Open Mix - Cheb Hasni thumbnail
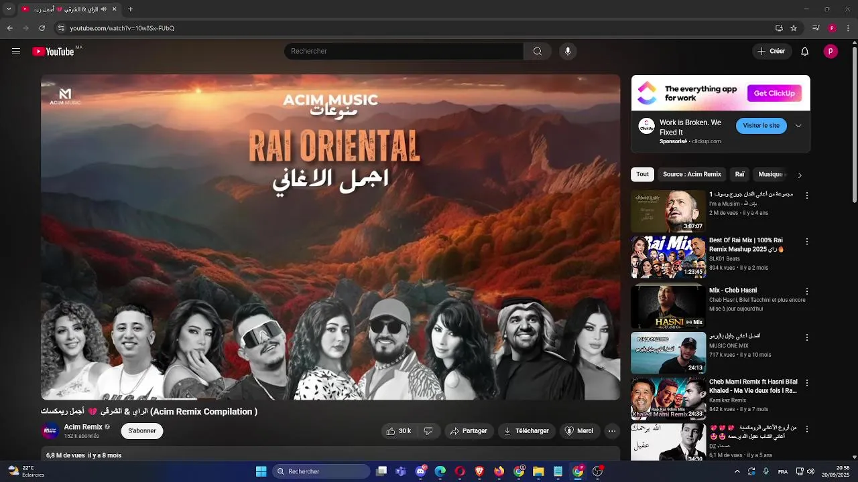 pyautogui.click(x=668, y=307)
